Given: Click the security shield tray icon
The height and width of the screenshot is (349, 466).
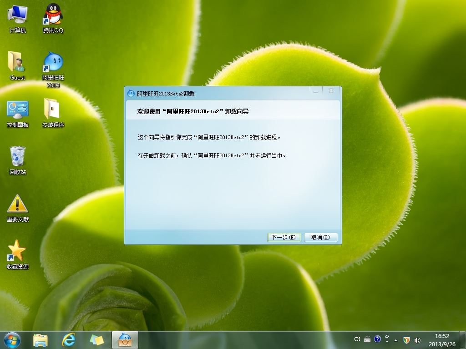Looking at the screenshot, I should pos(406,340).
